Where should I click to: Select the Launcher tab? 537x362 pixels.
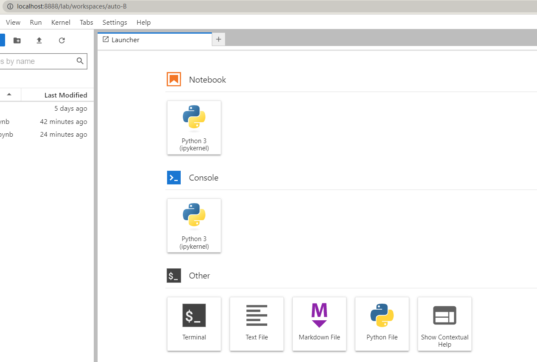125,40
